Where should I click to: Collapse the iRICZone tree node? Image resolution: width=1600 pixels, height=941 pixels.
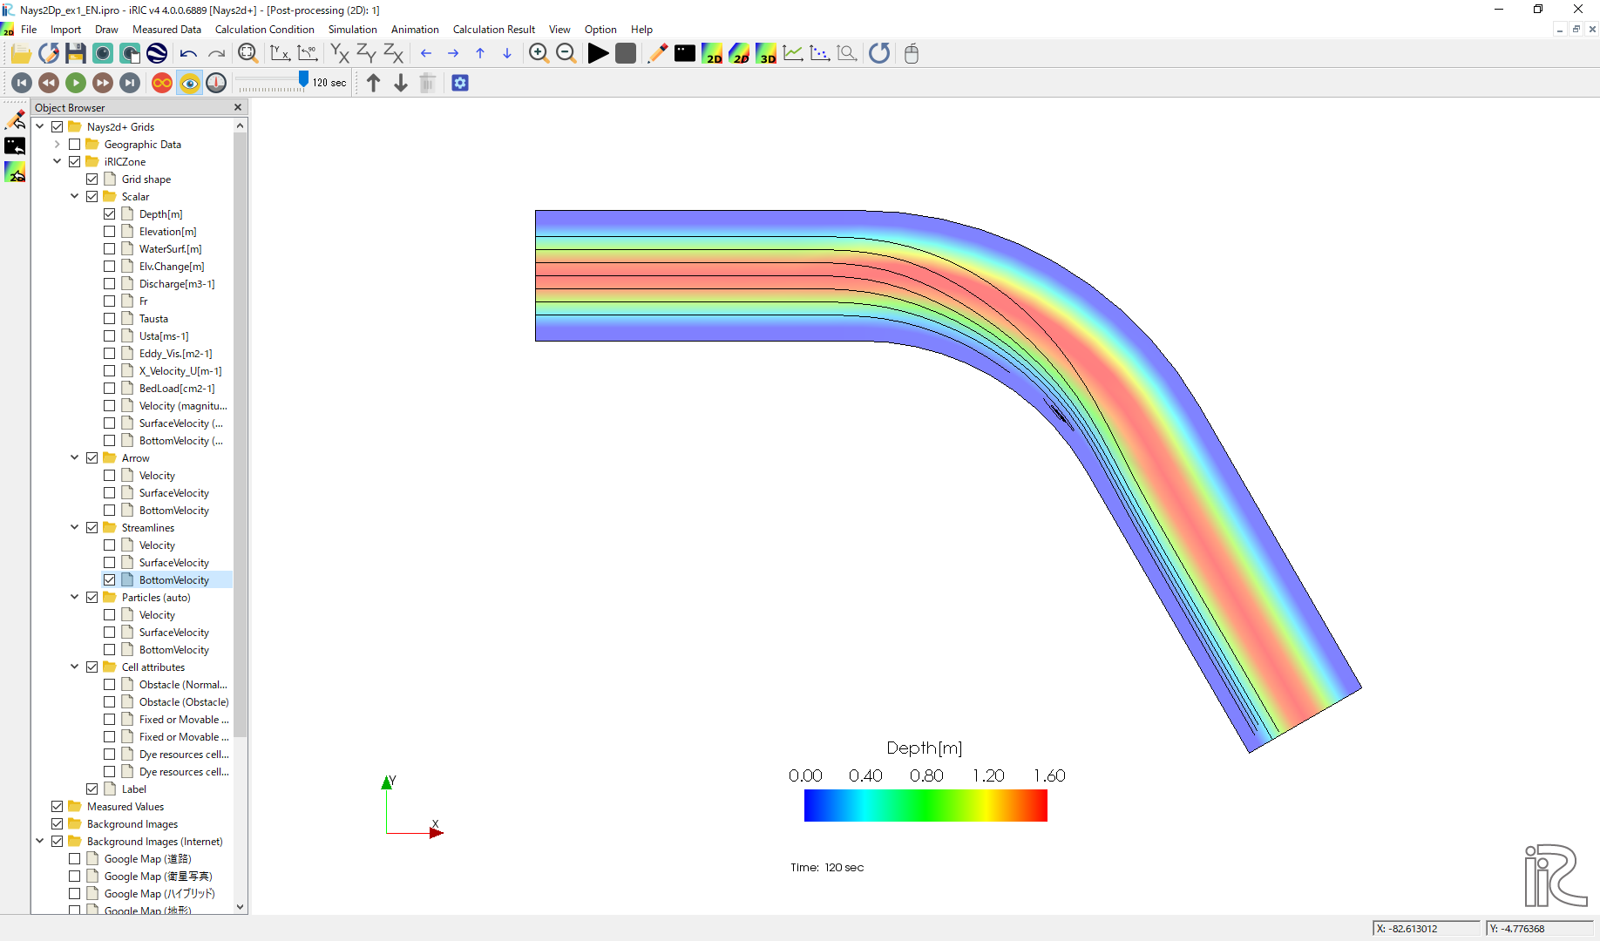coord(57,162)
